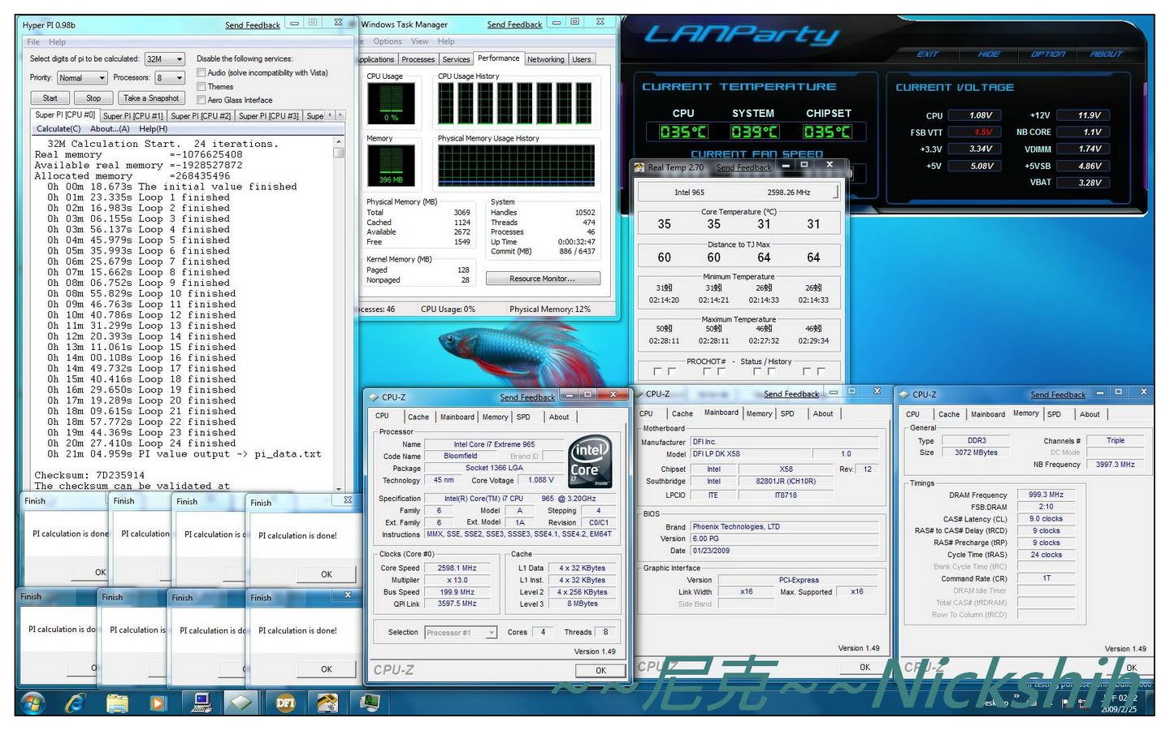Click the Hyper PI log vertical scrollbar
1170x731 pixels.
pos(339,314)
